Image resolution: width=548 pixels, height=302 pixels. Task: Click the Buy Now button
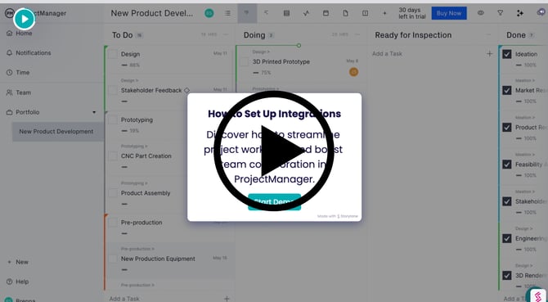(449, 13)
